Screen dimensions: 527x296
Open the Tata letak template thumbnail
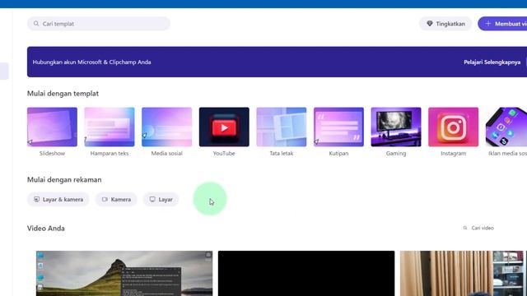click(282, 127)
